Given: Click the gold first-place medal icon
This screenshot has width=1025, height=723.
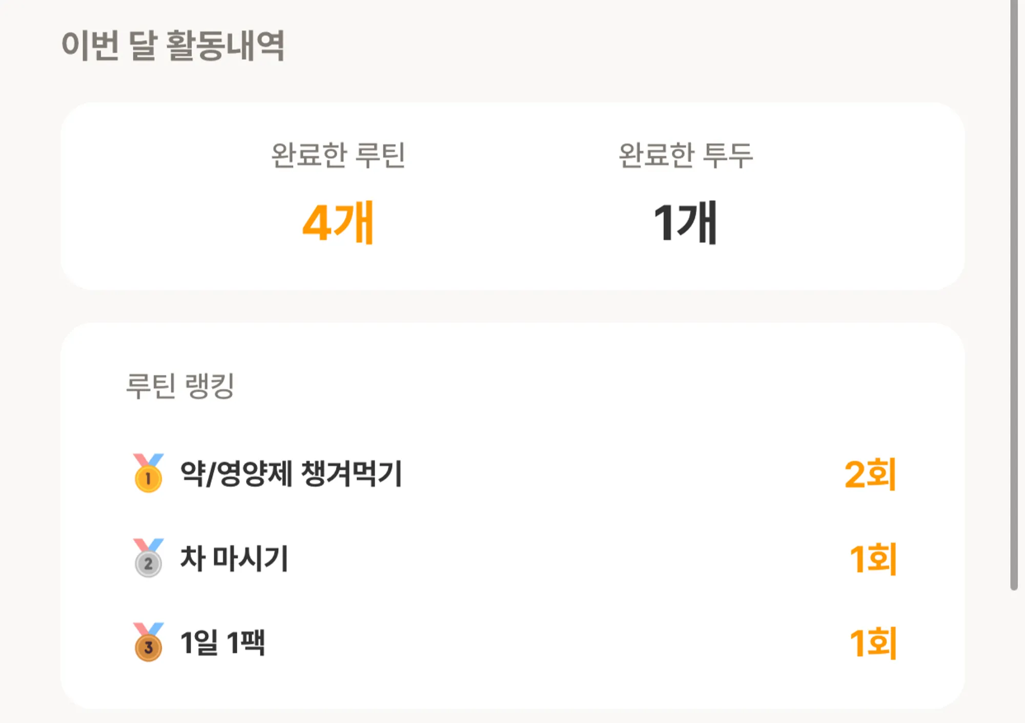Looking at the screenshot, I should coord(148,473).
